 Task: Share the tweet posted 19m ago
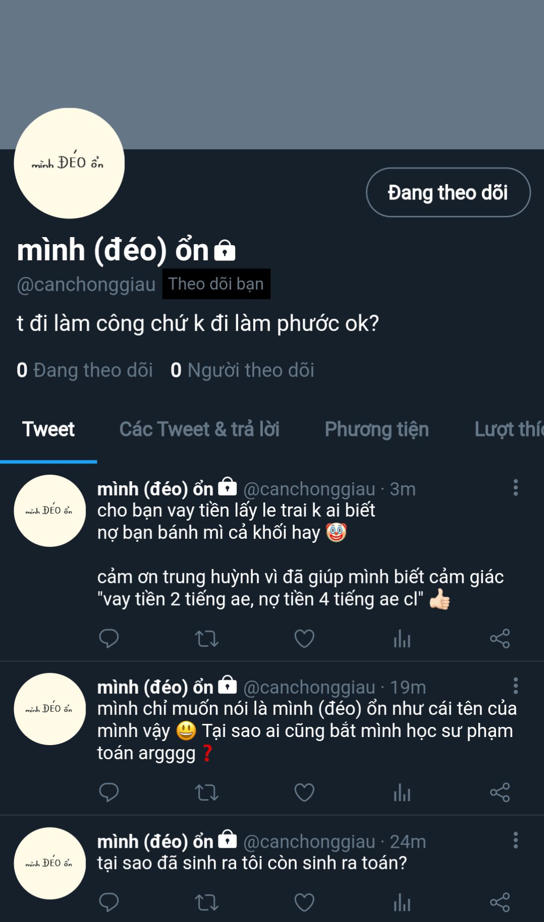500,792
